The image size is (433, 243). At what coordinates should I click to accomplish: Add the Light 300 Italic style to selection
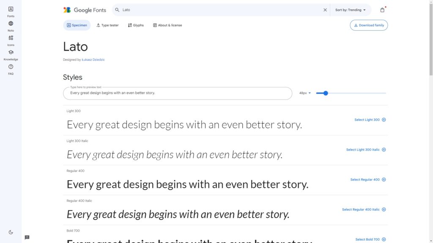(x=365, y=149)
